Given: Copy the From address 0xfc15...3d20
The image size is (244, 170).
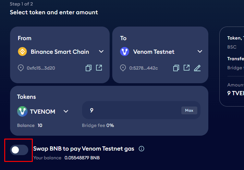Looking at the screenshot, I should click(89, 68).
